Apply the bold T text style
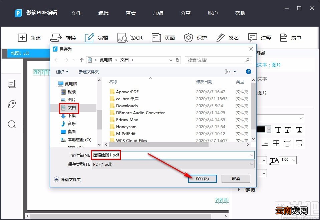This screenshot has width=320, height=220. (x=278, y=130)
